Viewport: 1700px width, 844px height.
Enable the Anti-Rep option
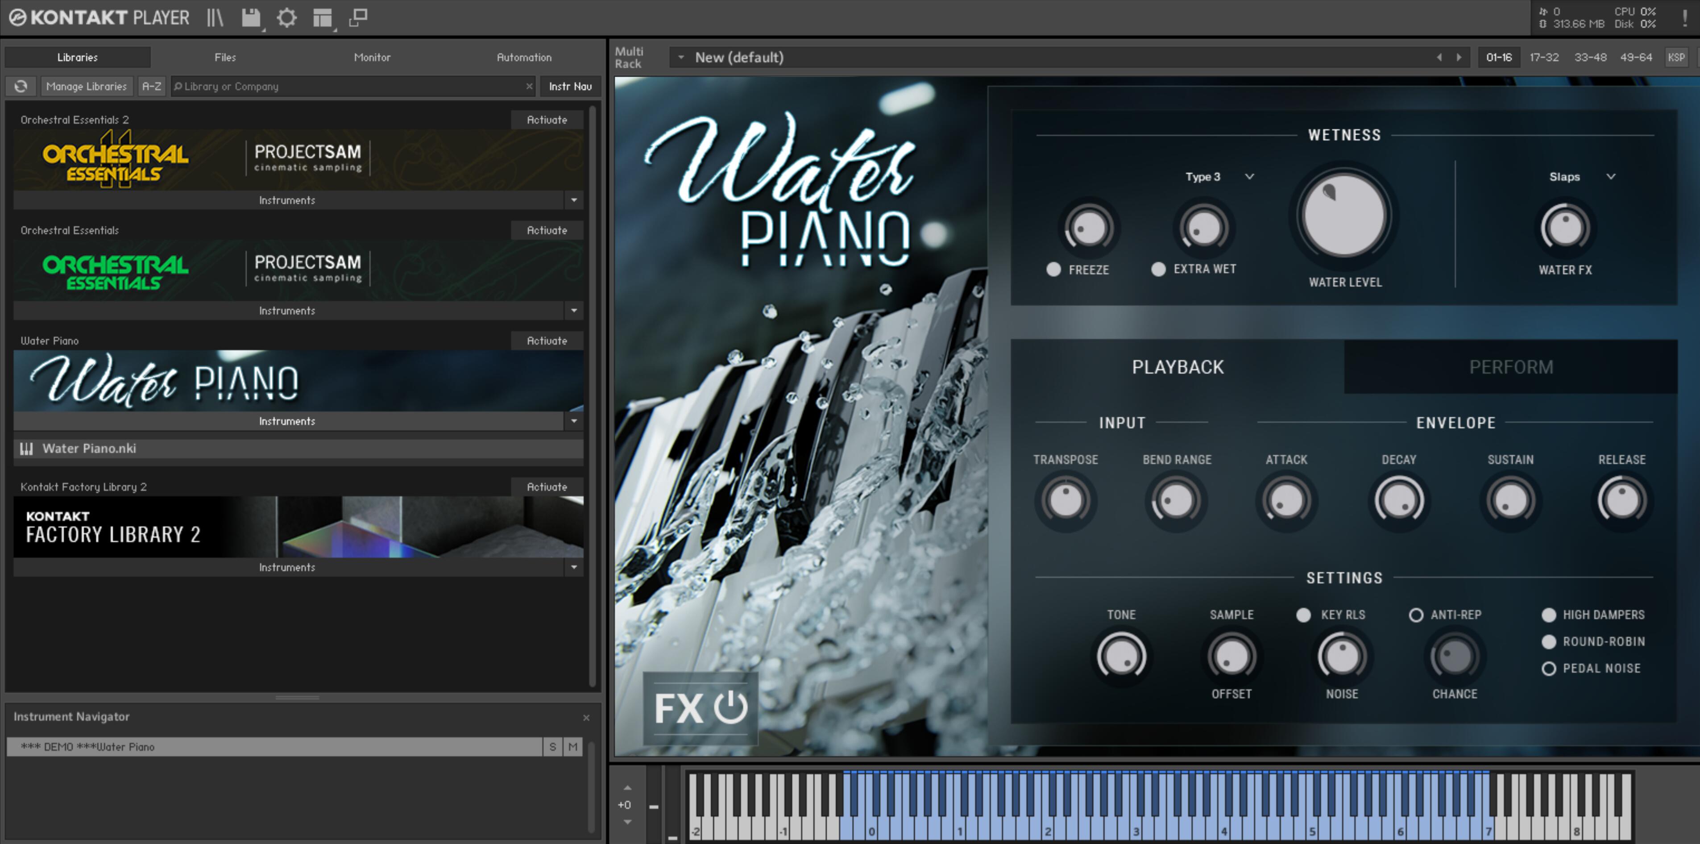[1416, 615]
